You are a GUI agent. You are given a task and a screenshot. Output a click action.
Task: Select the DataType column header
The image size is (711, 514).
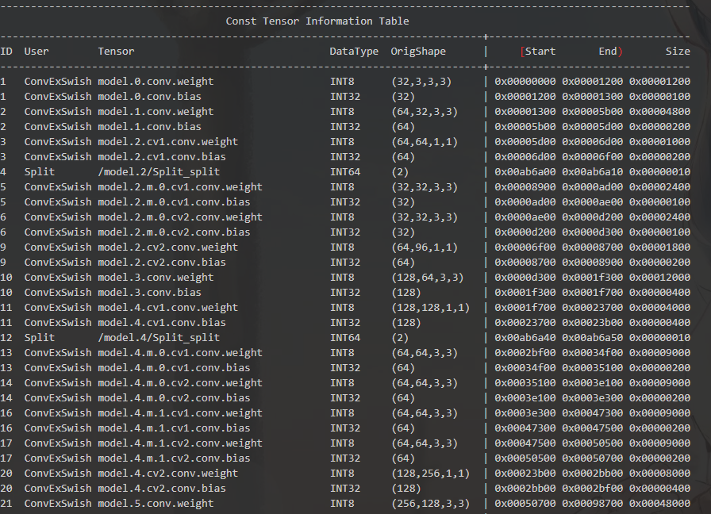354,52
